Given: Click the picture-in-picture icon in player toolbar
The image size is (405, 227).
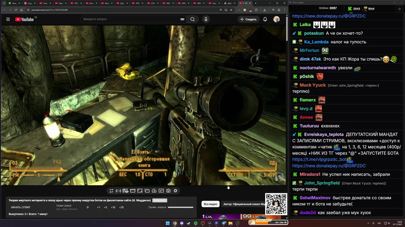Looking at the screenshot, I should [140, 191].
